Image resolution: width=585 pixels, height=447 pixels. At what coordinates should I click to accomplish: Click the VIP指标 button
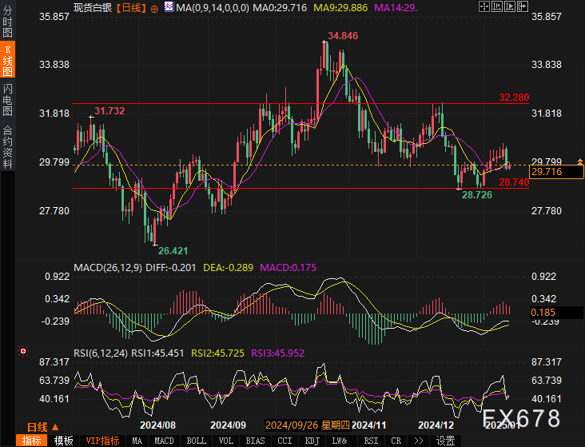click(x=102, y=441)
